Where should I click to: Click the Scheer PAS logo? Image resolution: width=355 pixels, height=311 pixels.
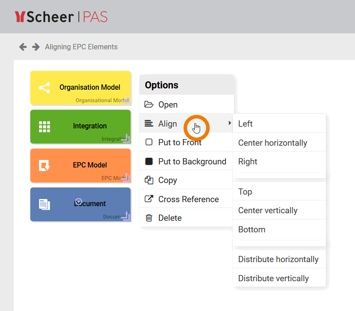[61, 17]
